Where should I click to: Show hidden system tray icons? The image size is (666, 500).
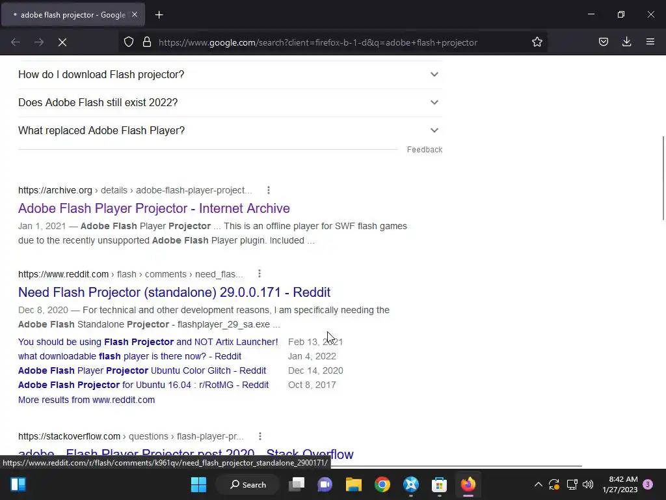[x=538, y=484]
